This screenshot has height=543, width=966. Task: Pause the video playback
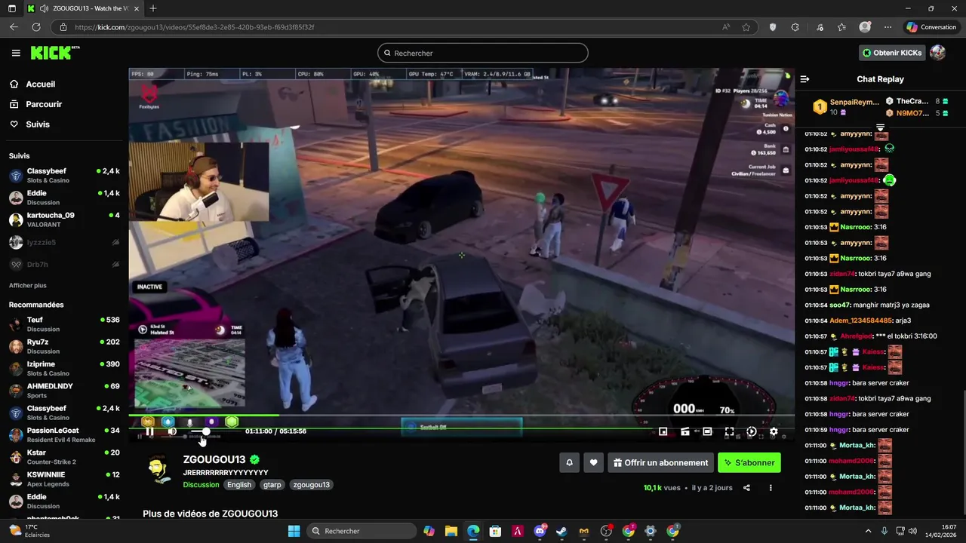[x=149, y=431]
